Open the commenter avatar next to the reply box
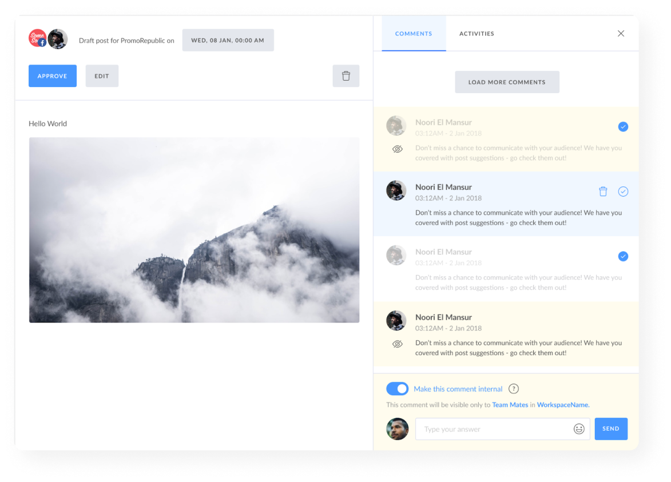This screenshot has width=671, height=482. [397, 428]
